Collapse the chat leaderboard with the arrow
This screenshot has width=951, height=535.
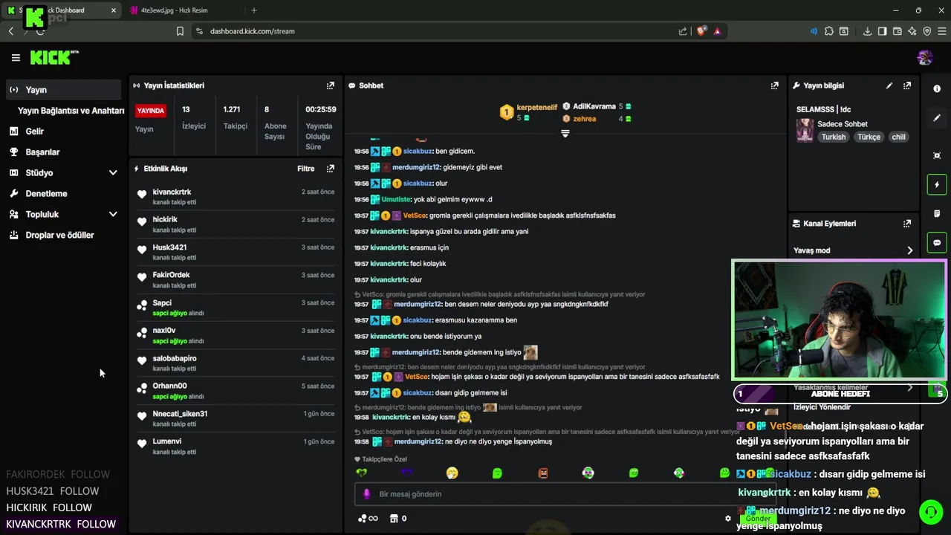click(565, 134)
